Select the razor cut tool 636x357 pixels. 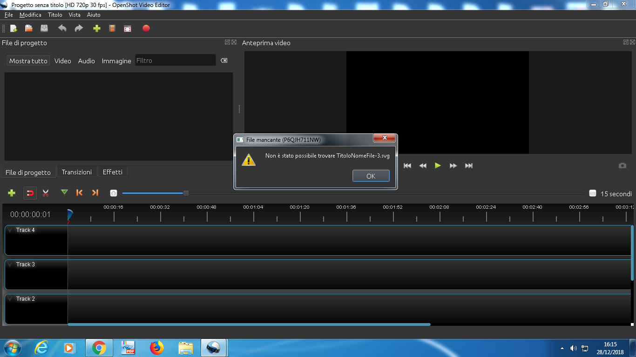coord(45,193)
